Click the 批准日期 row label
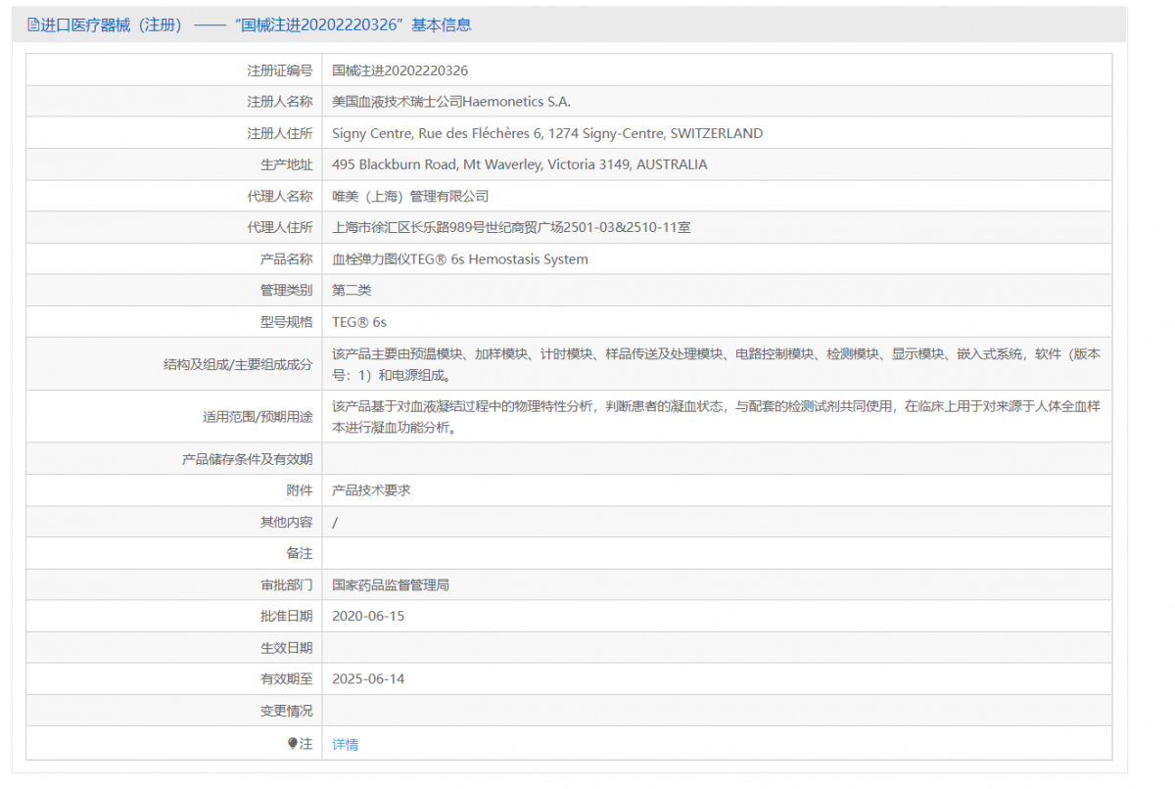 click(287, 617)
